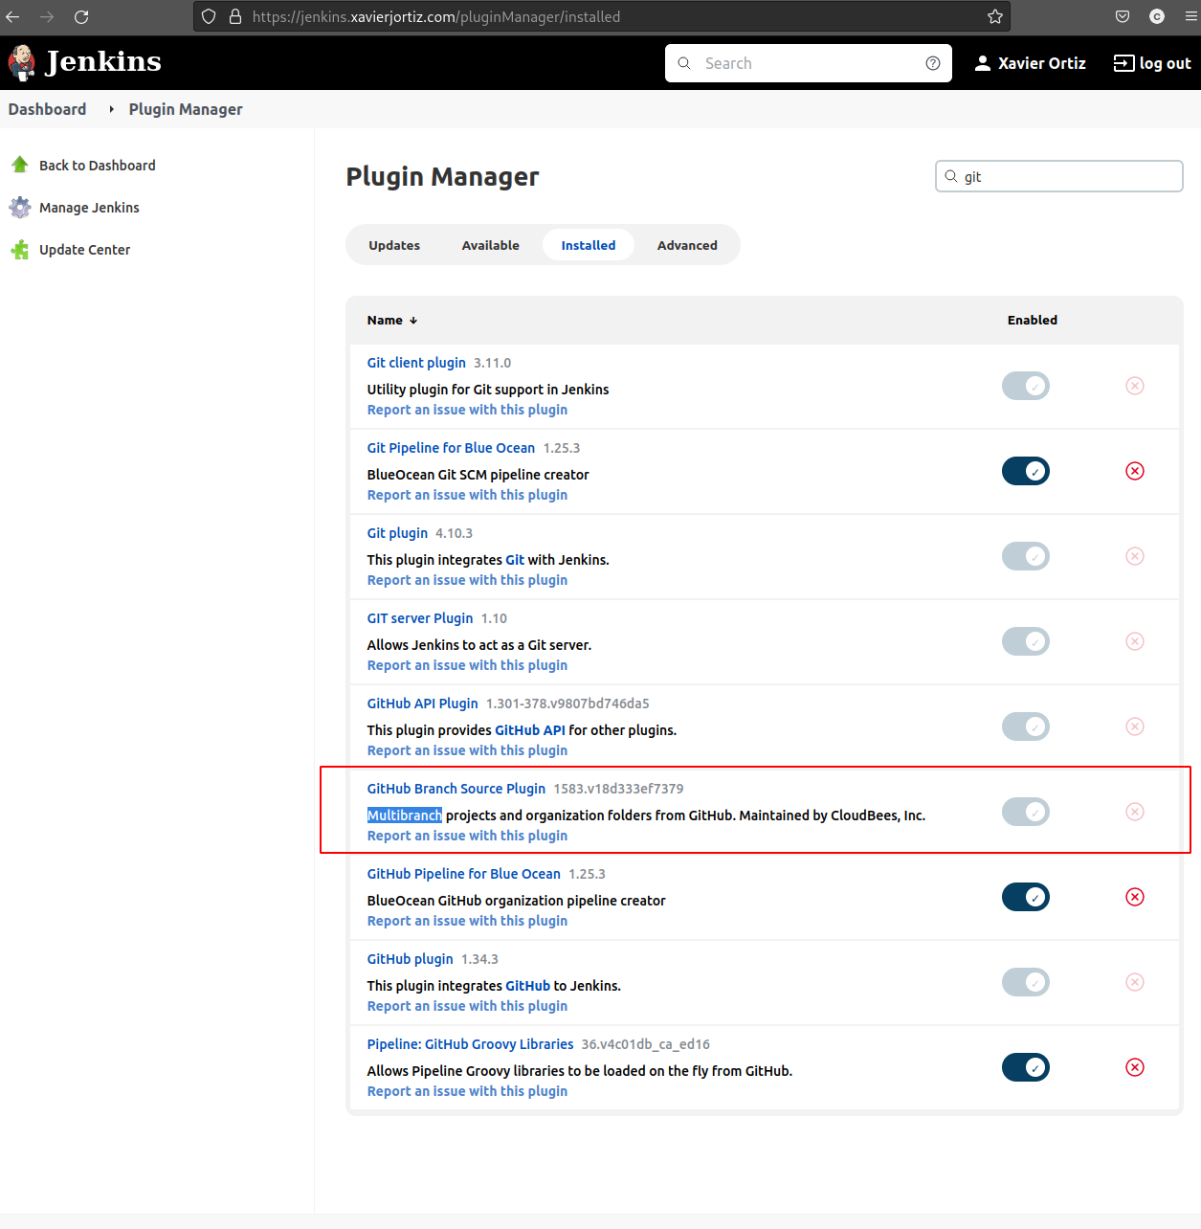The height and width of the screenshot is (1229, 1201).
Task: Disable the GitHub Pipeline for Blue Ocean toggle
Action: pos(1026,897)
